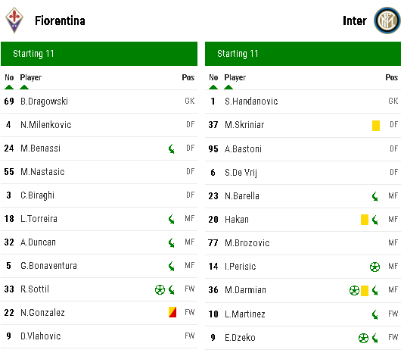Sort the Inter list by Player column arrow
Screen dimensions: 404x353
tap(228, 87)
